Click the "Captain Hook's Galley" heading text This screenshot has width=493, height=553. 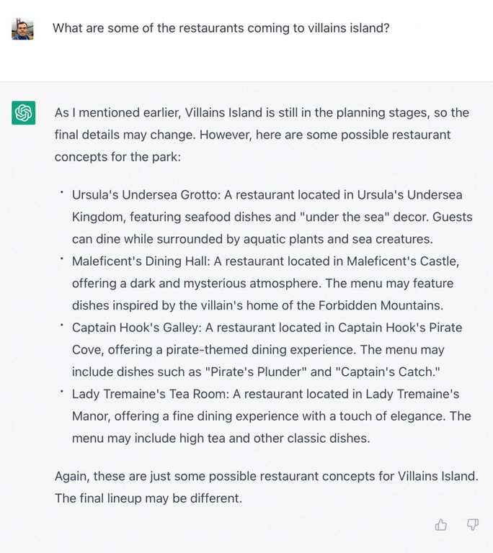[134, 328]
